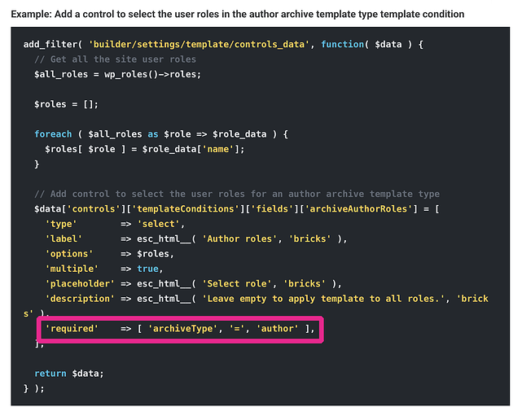Click the 'Add control to select' comment line

[236, 194]
